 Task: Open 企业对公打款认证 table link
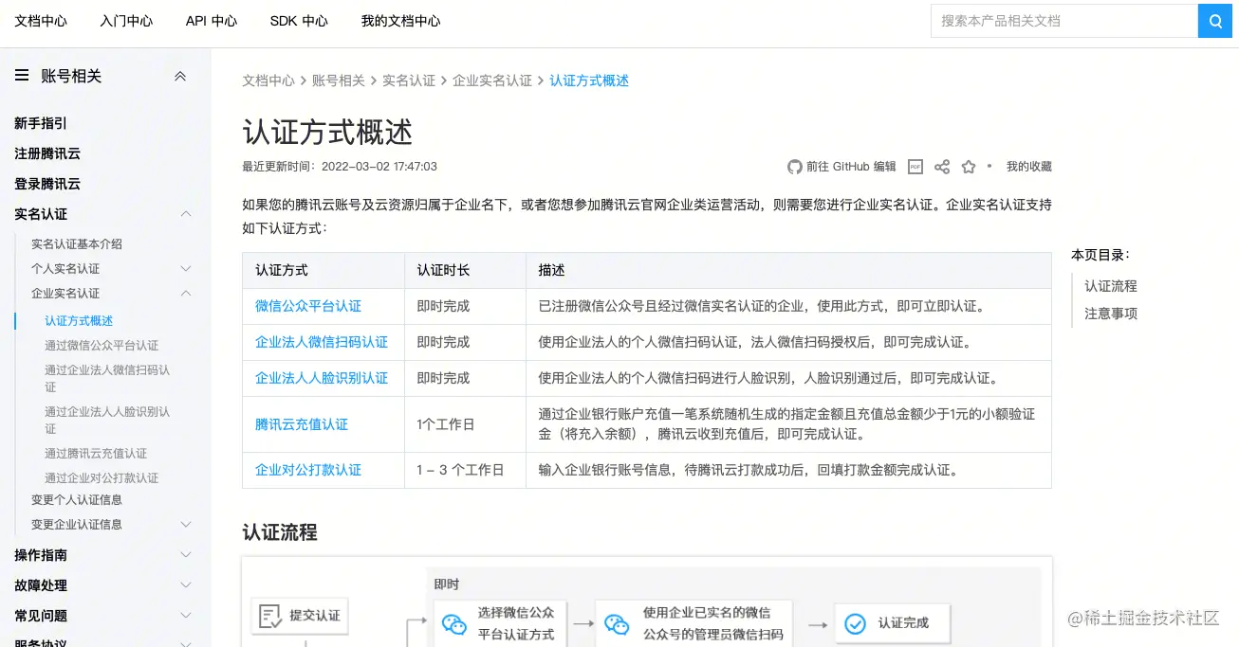point(308,470)
